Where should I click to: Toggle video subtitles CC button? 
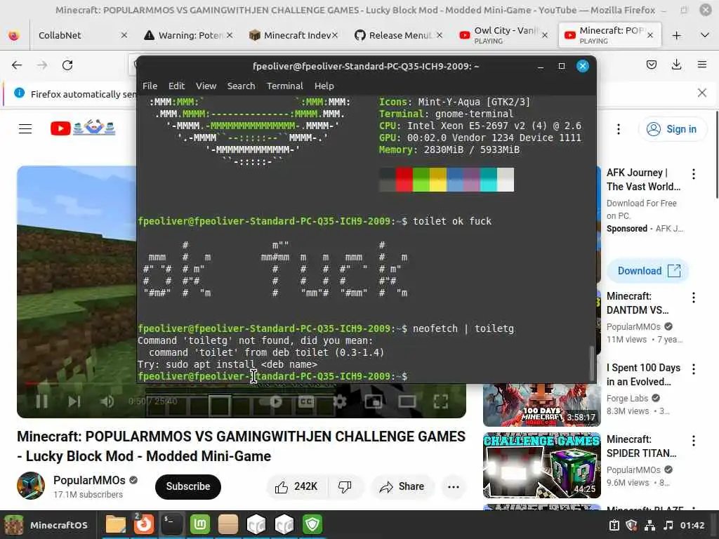click(306, 401)
